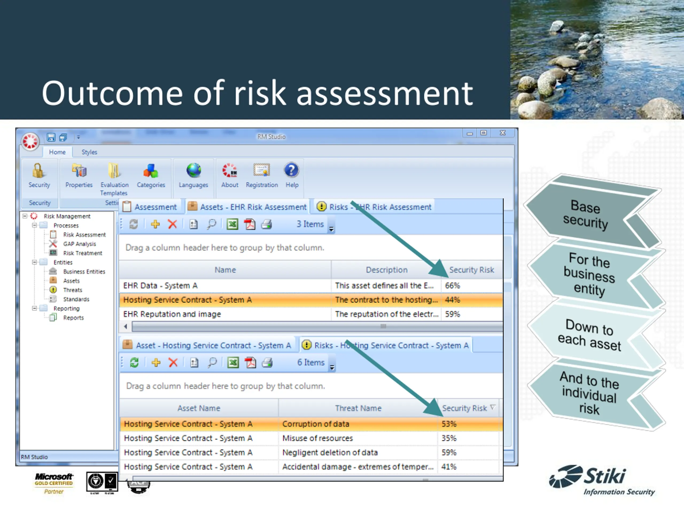Click the red delete X in the lower toolbar
The image size is (684, 513).
(x=173, y=362)
